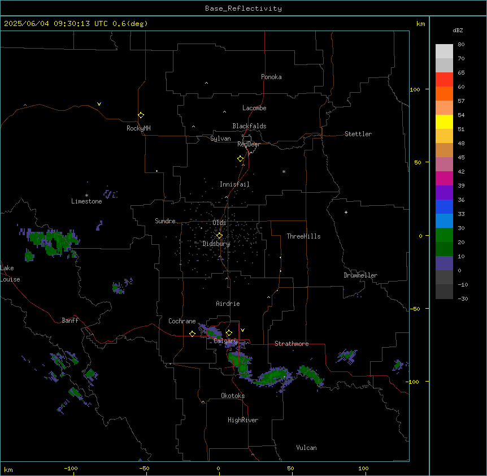Click the Calgary city label
The width and height of the screenshot is (487, 476).
225,341
